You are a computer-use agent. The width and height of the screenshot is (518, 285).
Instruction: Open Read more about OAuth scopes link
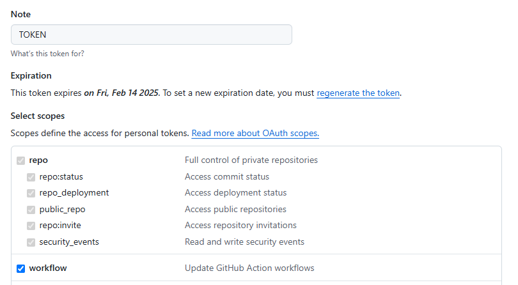pos(255,134)
